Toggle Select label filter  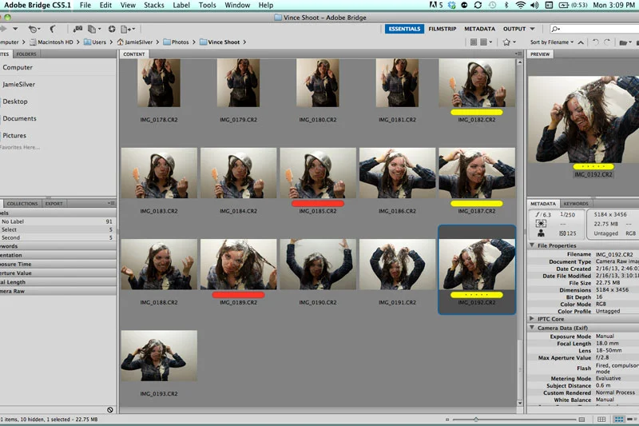tap(57, 229)
